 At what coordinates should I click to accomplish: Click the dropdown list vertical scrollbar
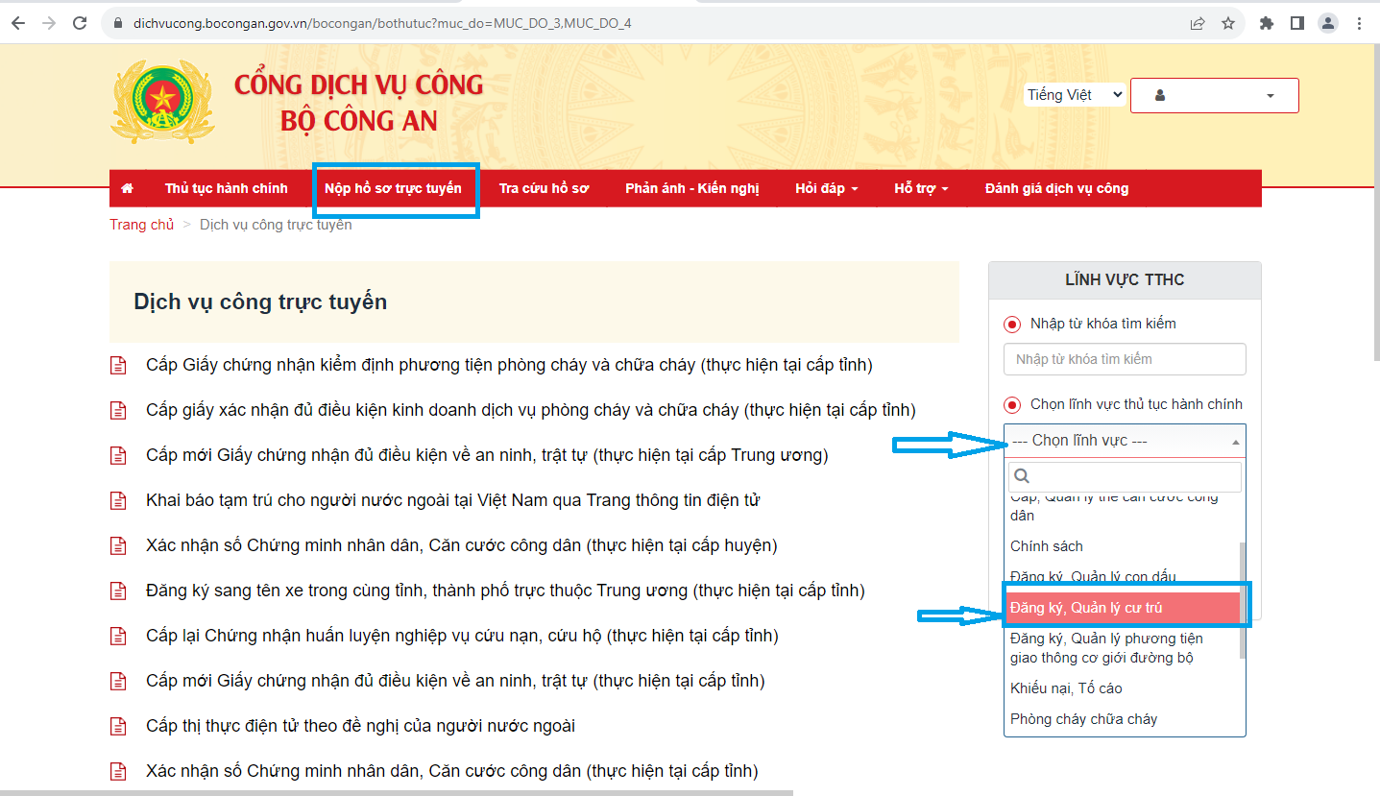tap(1243, 600)
